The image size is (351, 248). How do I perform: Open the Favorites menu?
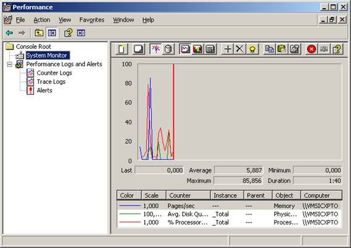[x=92, y=20]
